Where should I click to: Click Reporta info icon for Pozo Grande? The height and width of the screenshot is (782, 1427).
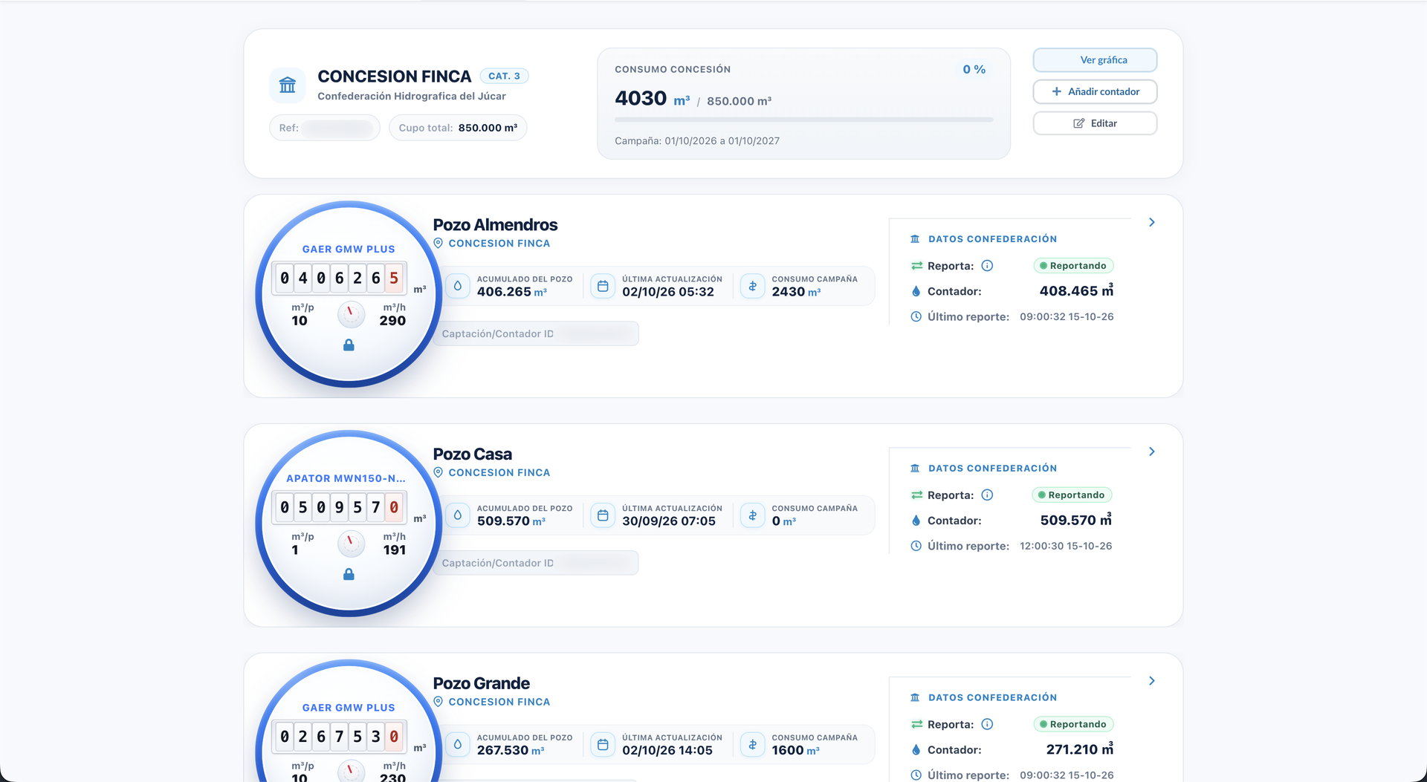987,725
